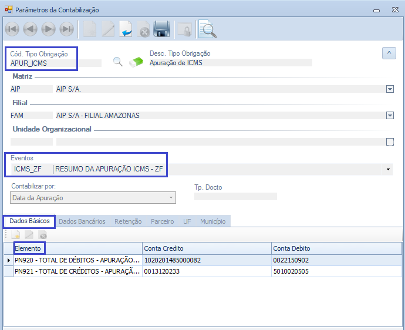This screenshot has width=405, height=330.
Task: Switch to the Dados Bancários tab
Action: click(x=82, y=221)
